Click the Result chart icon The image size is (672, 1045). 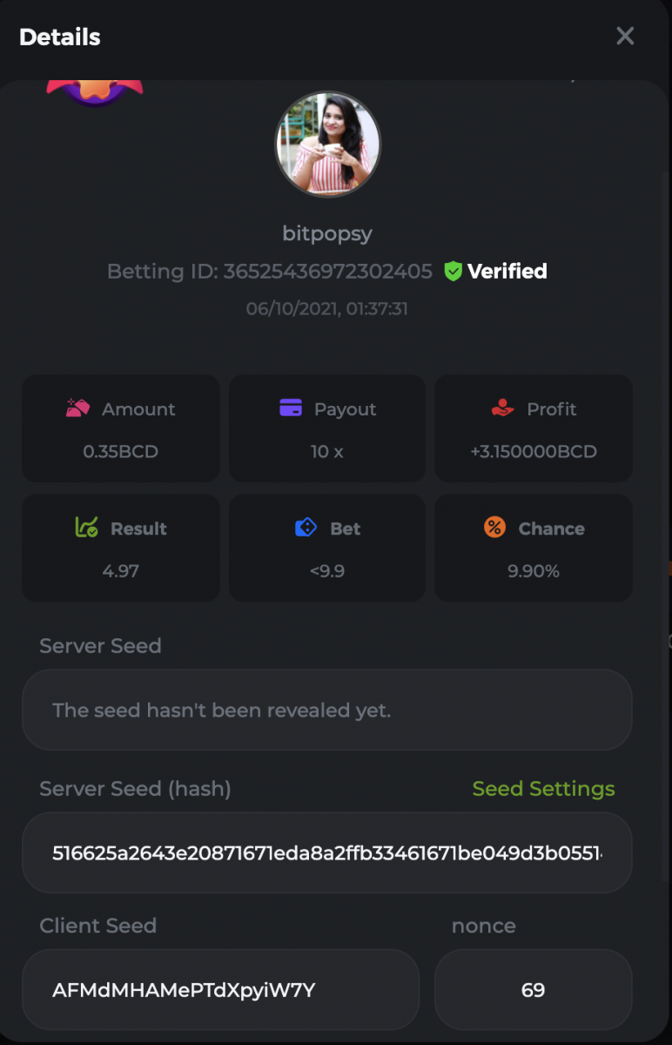[86, 527]
